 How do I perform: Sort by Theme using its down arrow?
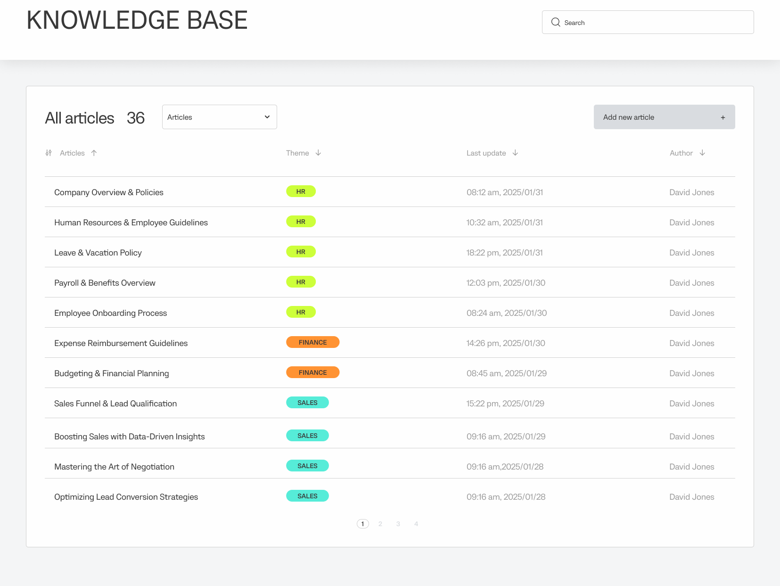point(318,153)
